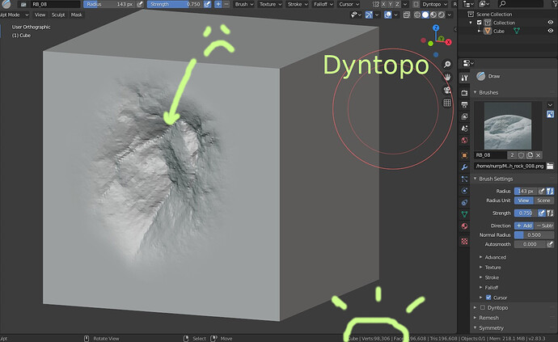Open the World properties tab
558x342 pixels.
click(x=464, y=140)
